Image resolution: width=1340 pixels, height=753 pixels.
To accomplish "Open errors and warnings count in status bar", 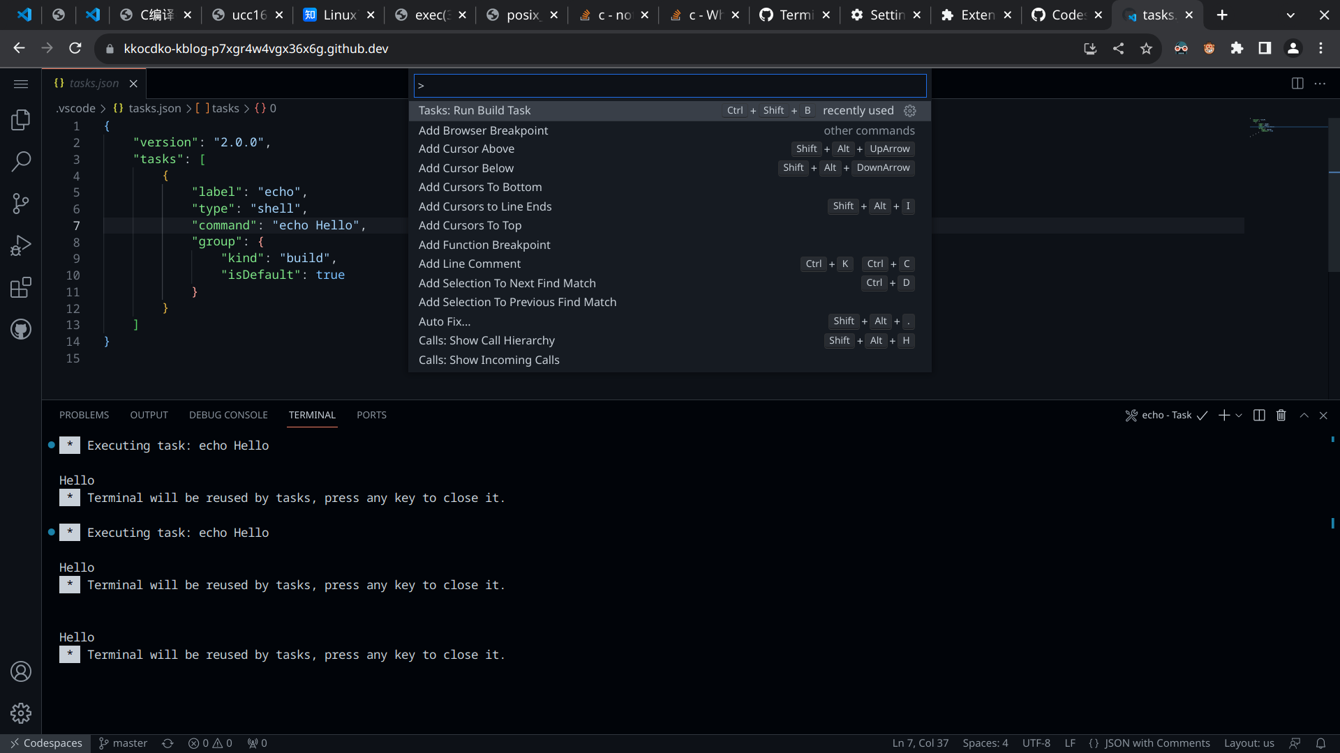I will coord(210,743).
